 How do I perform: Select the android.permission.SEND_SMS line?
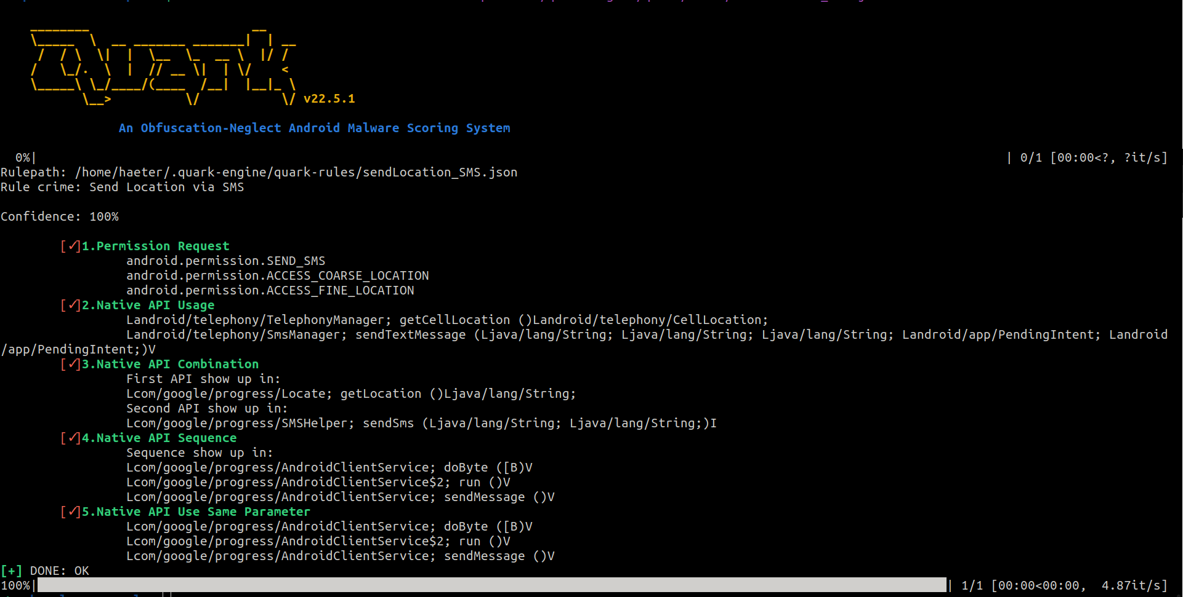pos(226,261)
